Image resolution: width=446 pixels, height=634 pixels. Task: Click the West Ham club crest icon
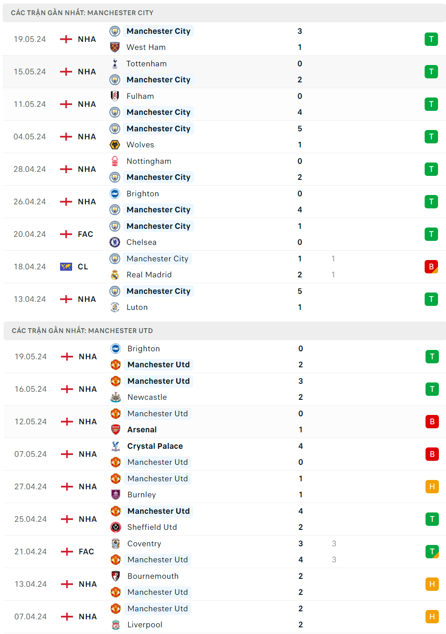[115, 47]
